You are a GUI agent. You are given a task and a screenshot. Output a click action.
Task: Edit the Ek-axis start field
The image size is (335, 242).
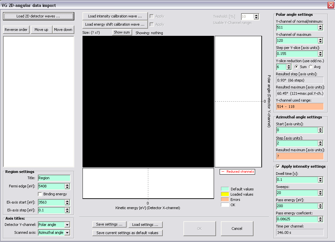pos(51,202)
